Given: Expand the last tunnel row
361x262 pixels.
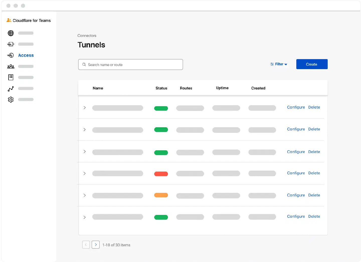Looking at the screenshot, I should (85, 217).
